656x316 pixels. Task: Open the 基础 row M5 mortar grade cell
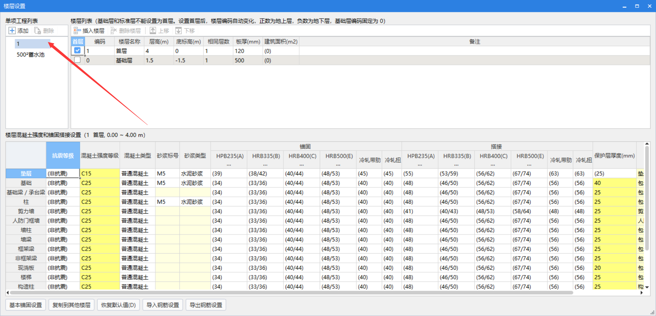[168, 183]
